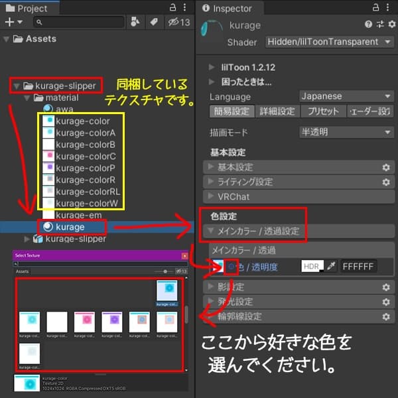This screenshot has height=398, width=398.
Task: Open gear menu for 輪郭線設定
Action: coord(386,316)
